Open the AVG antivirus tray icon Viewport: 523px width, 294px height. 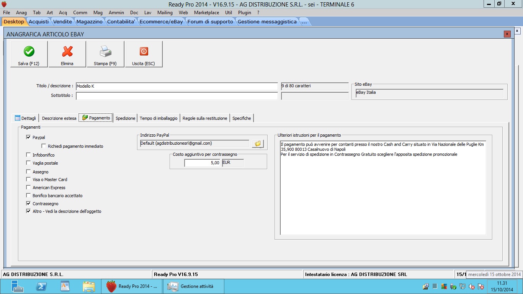[x=444, y=286]
